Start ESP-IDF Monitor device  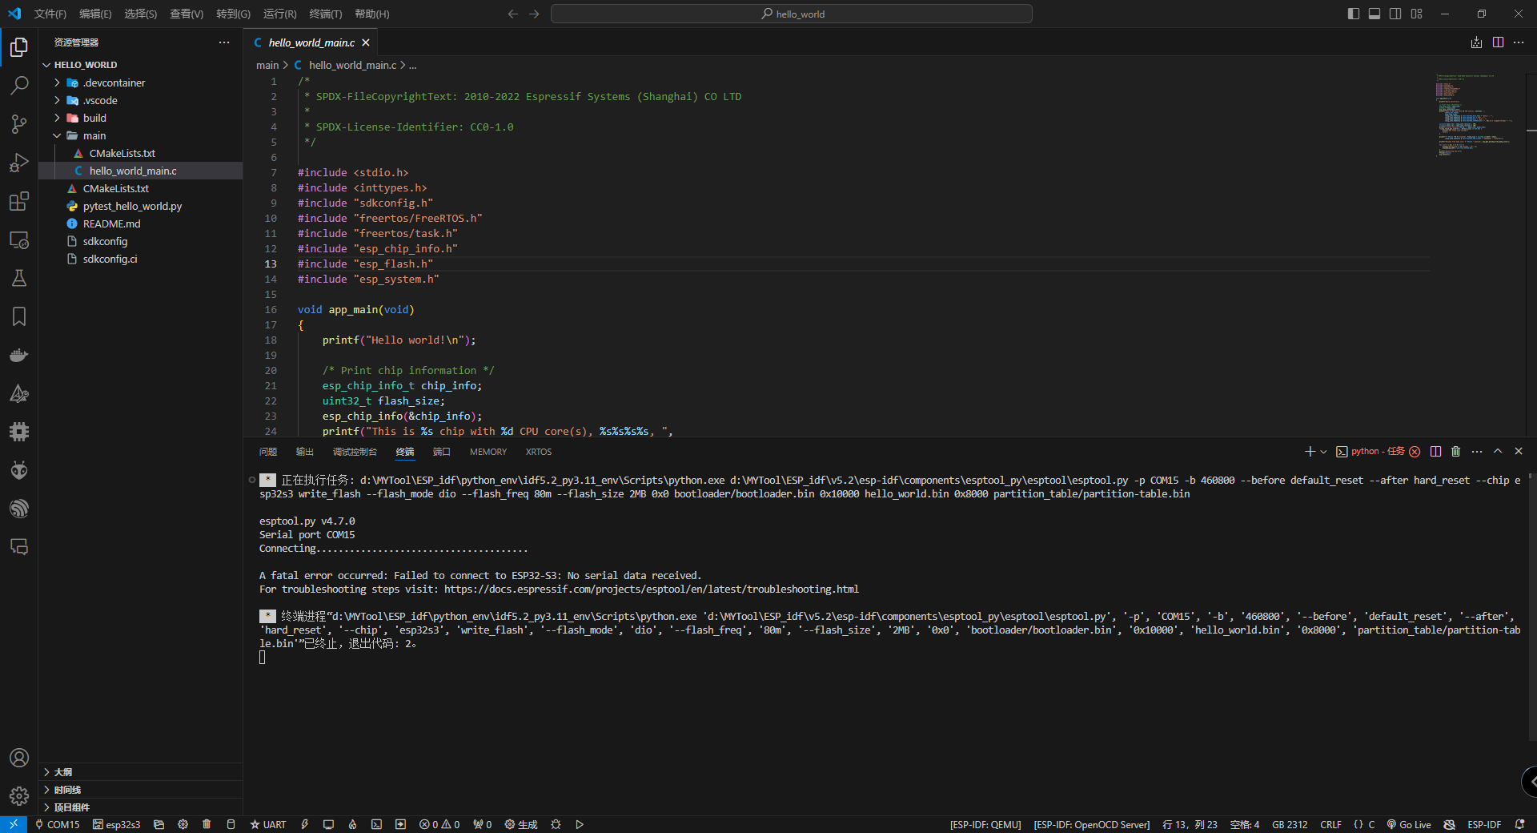click(x=328, y=824)
